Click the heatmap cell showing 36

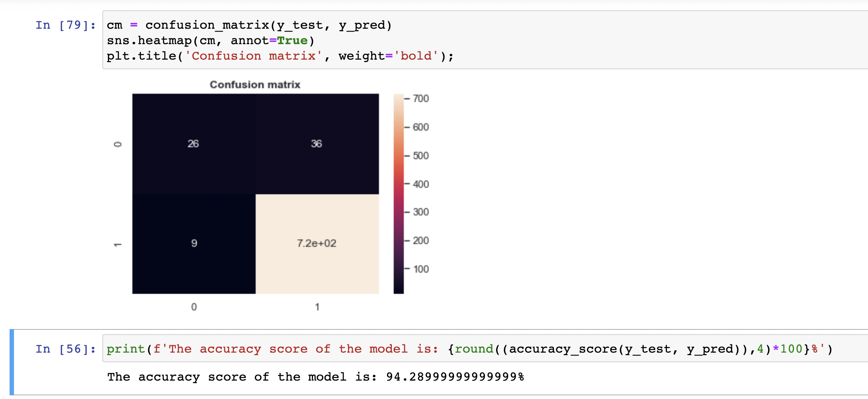(x=317, y=144)
